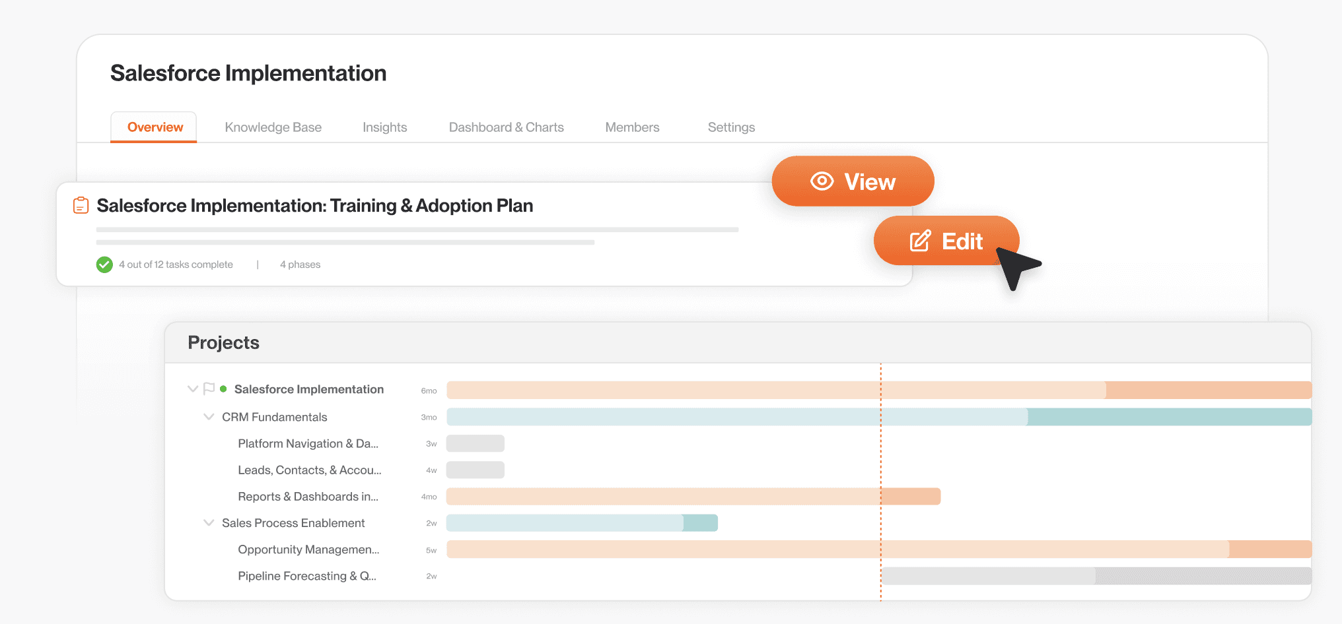Select the CRM Fundamentals row label
The width and height of the screenshot is (1342, 624).
(275, 417)
